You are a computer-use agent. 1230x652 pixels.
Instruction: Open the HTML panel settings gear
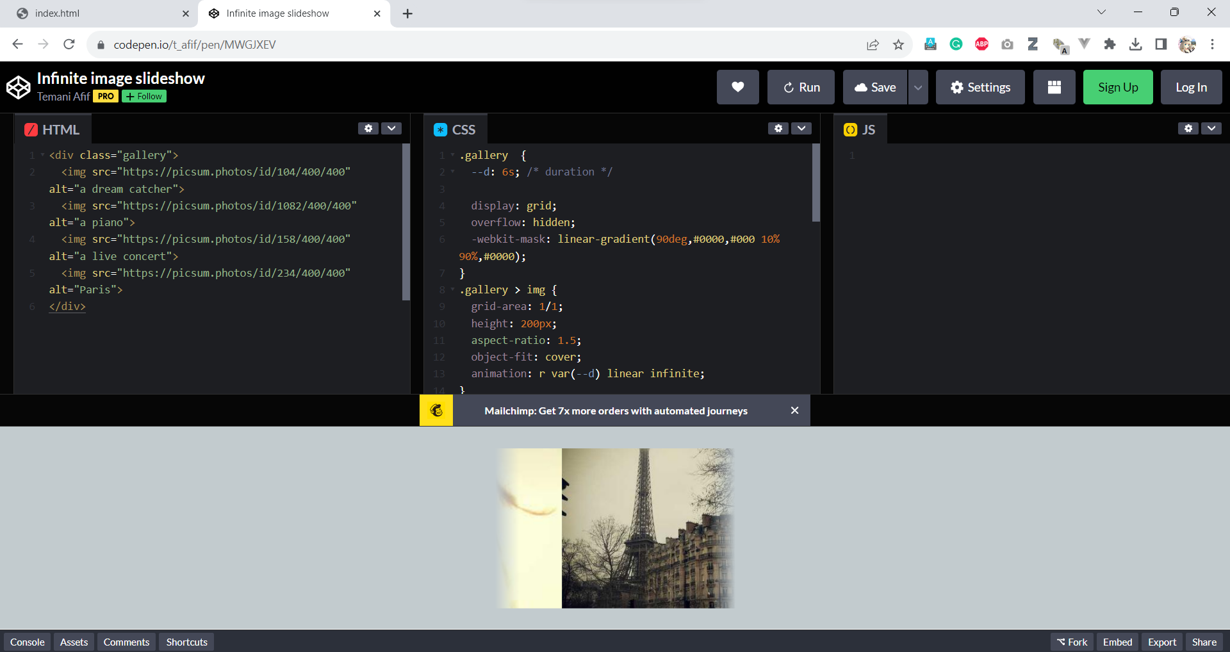pos(368,128)
